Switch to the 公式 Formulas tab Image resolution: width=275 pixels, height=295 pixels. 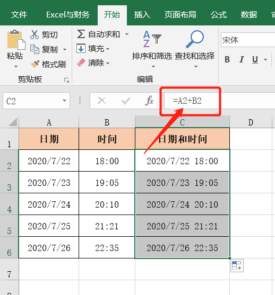click(x=219, y=15)
